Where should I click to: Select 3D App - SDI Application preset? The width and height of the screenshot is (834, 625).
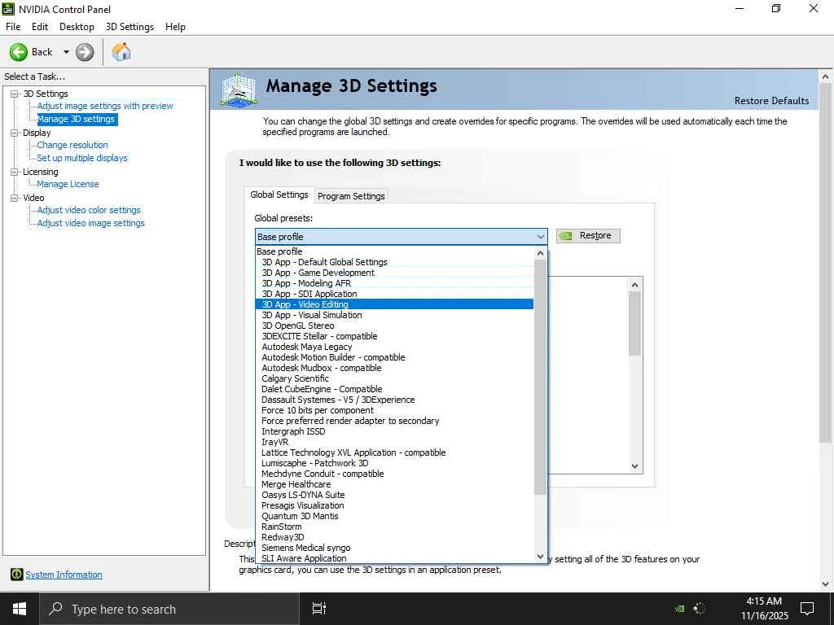(394, 294)
